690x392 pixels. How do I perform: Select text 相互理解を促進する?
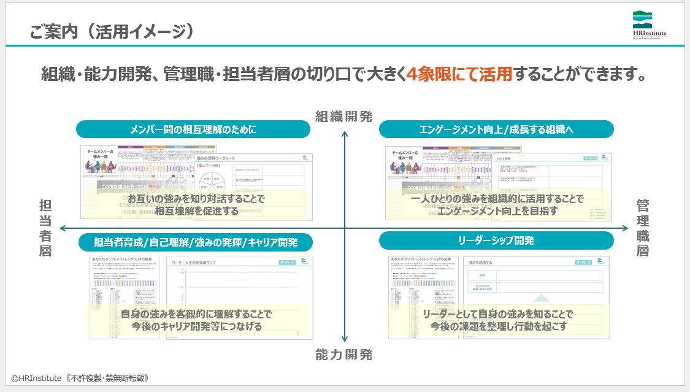click(196, 211)
